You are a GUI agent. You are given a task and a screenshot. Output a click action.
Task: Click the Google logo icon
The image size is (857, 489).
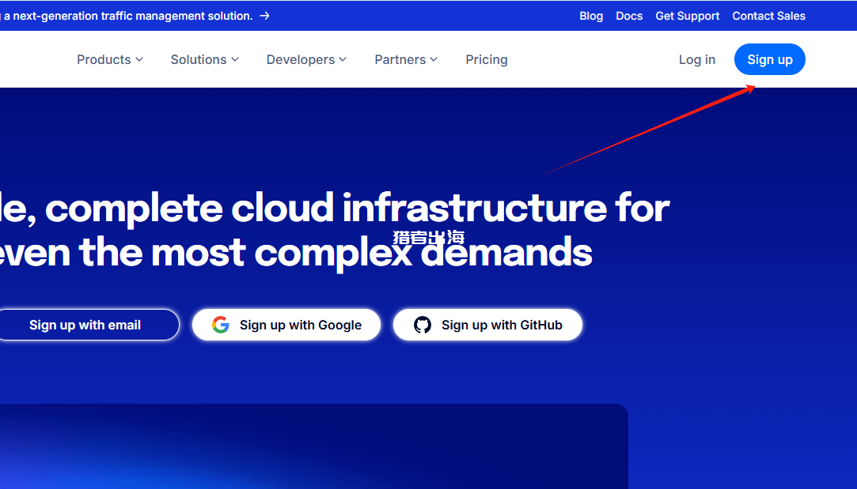pyautogui.click(x=220, y=325)
